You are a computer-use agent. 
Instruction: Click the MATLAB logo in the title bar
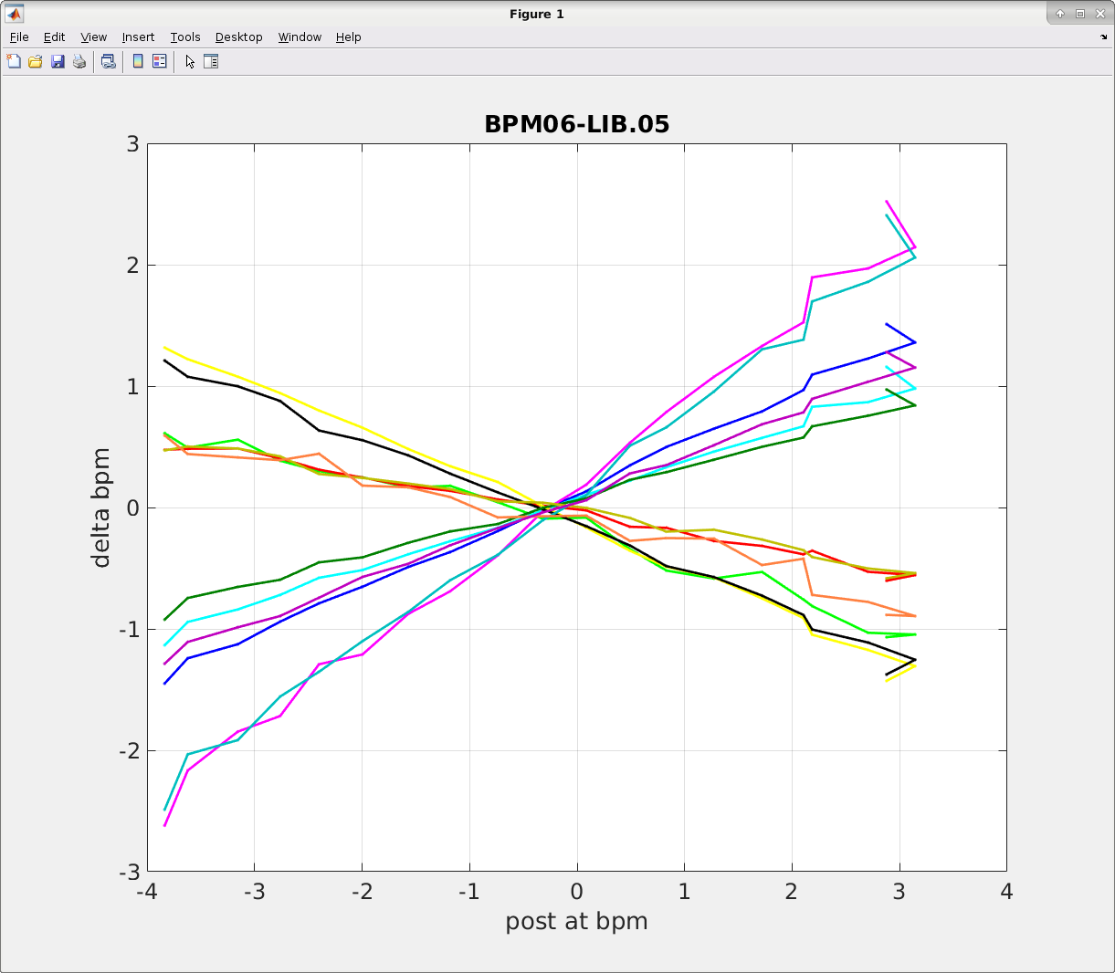click(14, 14)
